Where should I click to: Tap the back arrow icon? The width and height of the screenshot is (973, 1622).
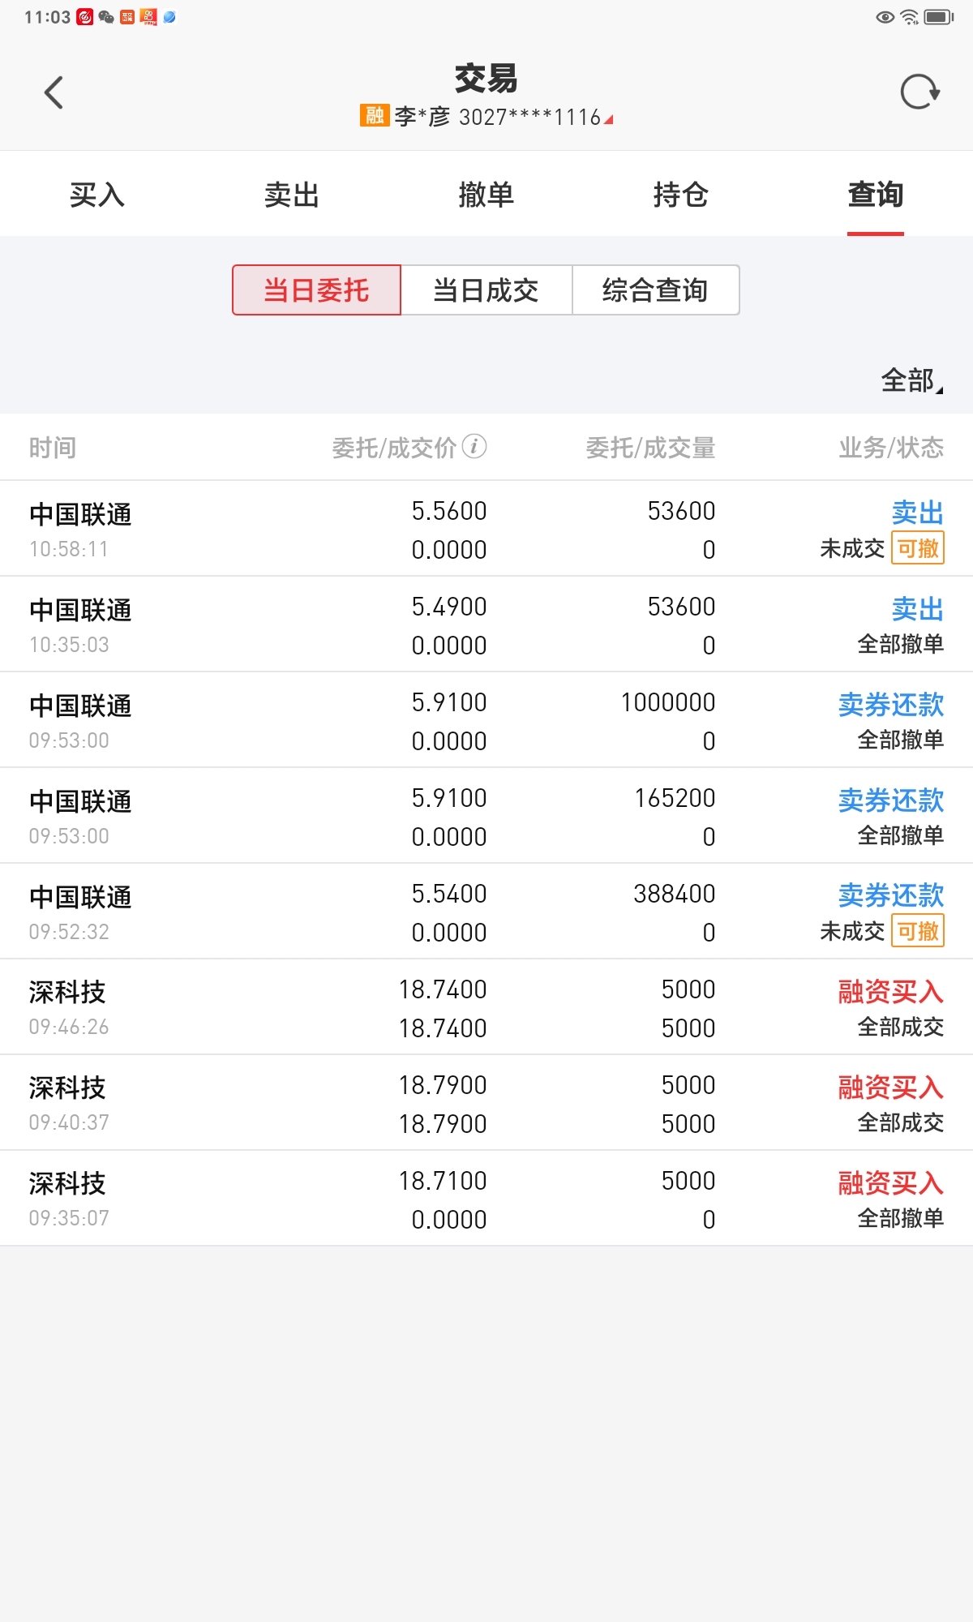point(54,92)
